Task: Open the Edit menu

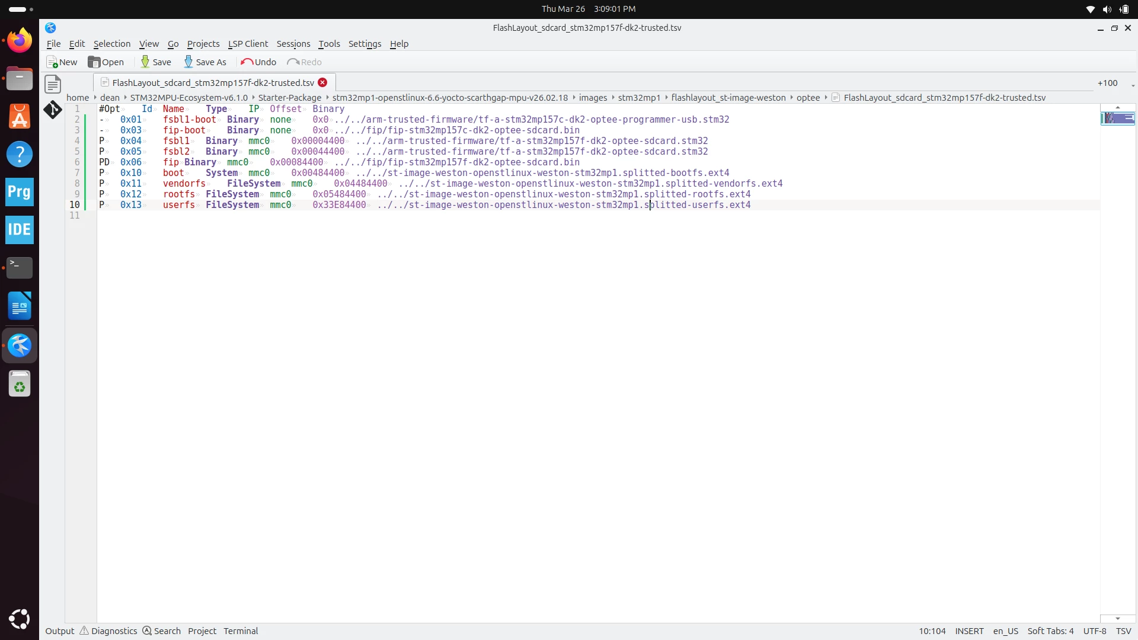Action: pos(77,44)
